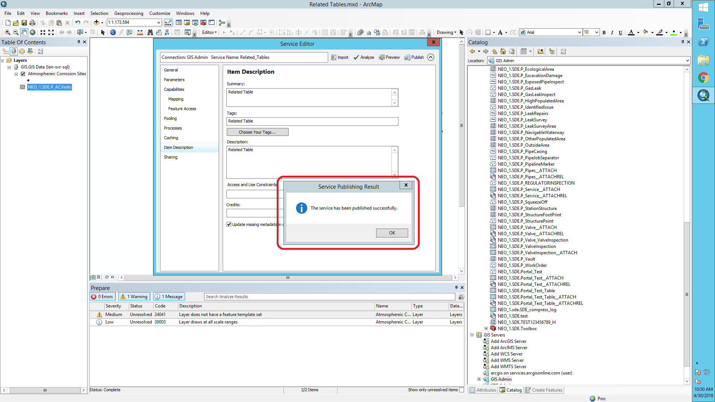Go up one level in Catalog
The height and width of the screenshot is (402, 715).
tap(495, 51)
